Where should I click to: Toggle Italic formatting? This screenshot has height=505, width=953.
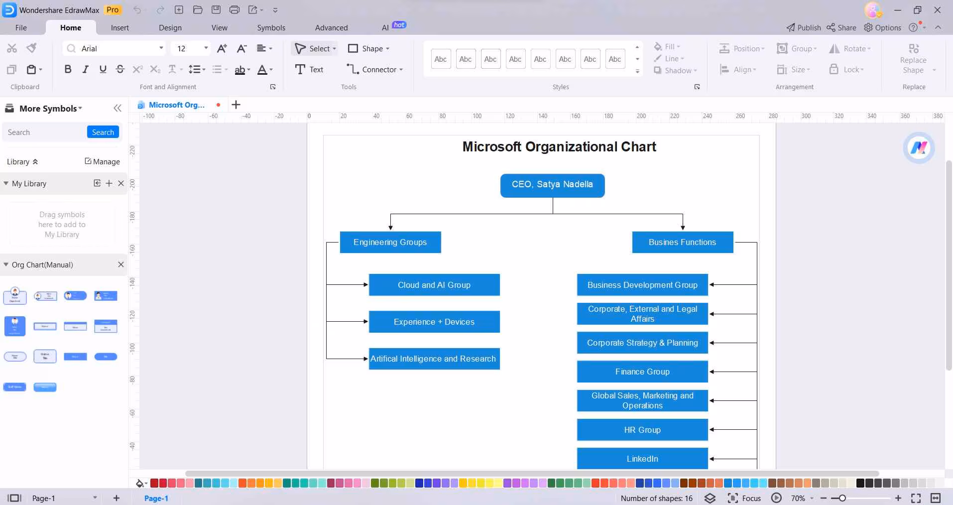click(86, 69)
